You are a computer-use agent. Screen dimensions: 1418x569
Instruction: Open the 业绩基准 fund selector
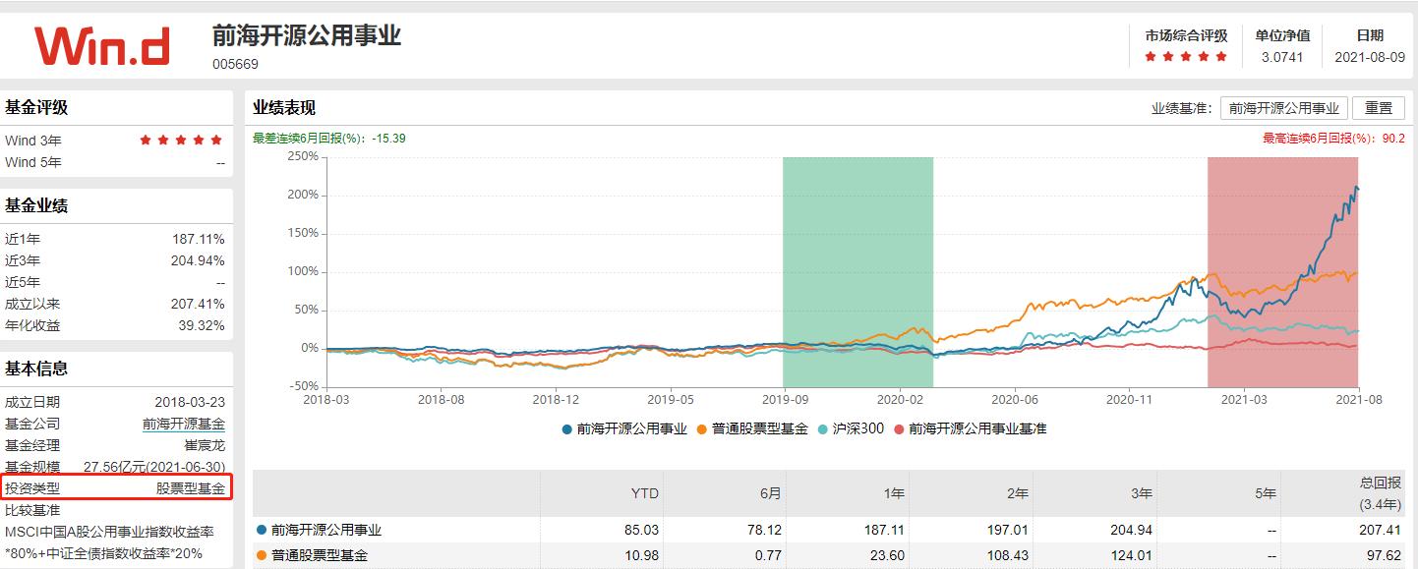[1282, 107]
